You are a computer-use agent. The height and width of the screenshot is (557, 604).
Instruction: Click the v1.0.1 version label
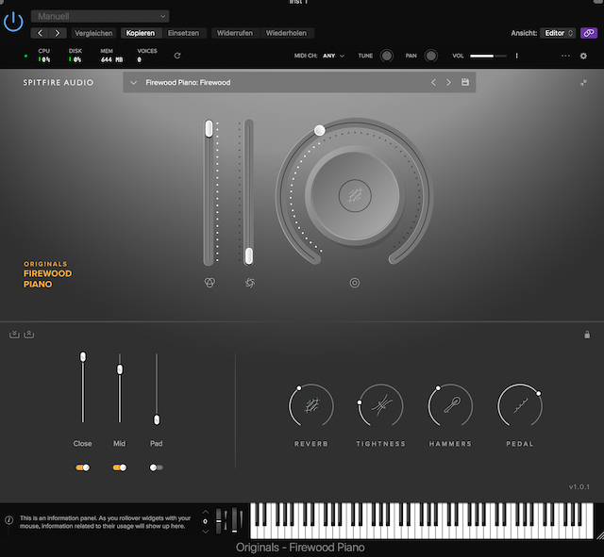tap(579, 487)
